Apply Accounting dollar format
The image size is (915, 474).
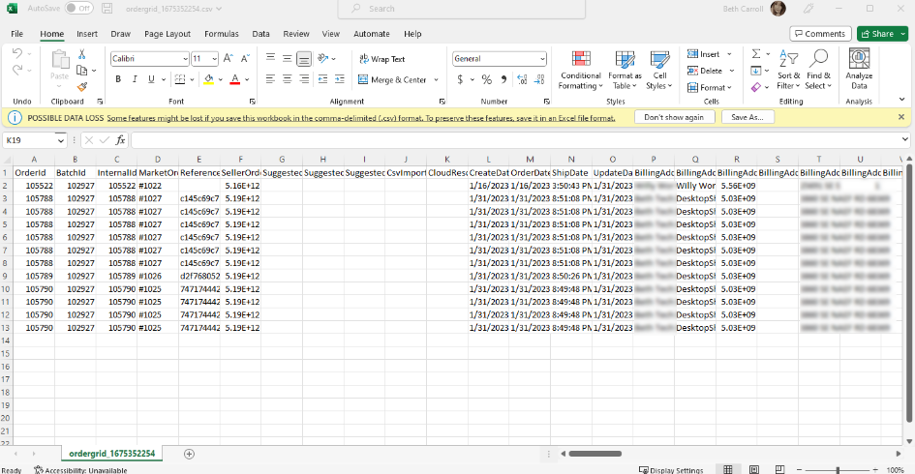460,79
